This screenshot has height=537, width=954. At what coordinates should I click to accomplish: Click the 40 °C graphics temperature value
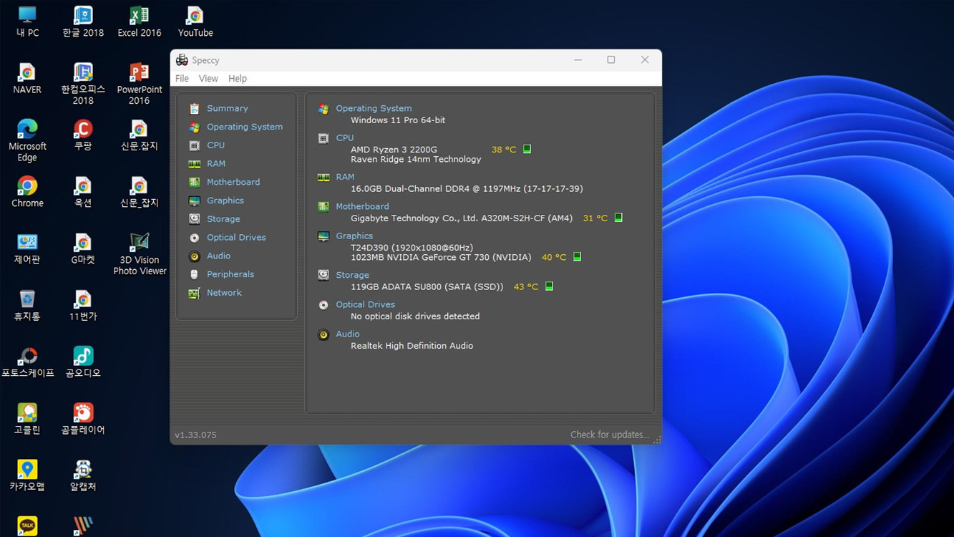[x=554, y=257]
